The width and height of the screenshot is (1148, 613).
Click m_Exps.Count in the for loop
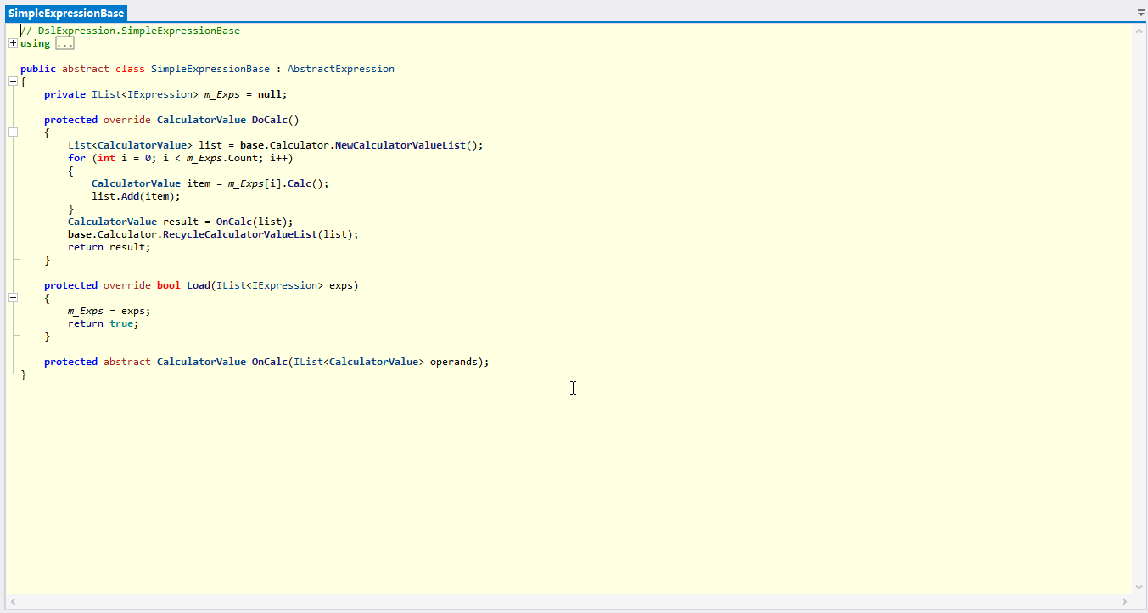click(223, 158)
